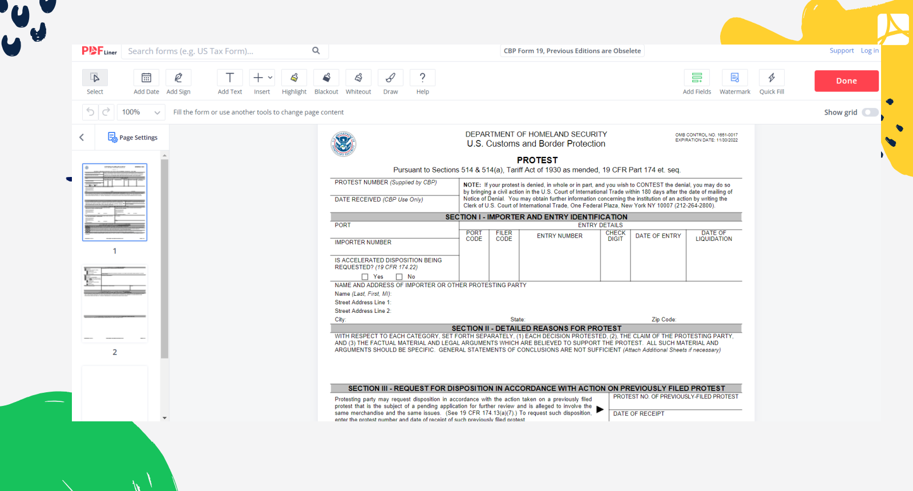Activate the Draw tool
Viewport: 913px width, 491px height.
pos(390,78)
